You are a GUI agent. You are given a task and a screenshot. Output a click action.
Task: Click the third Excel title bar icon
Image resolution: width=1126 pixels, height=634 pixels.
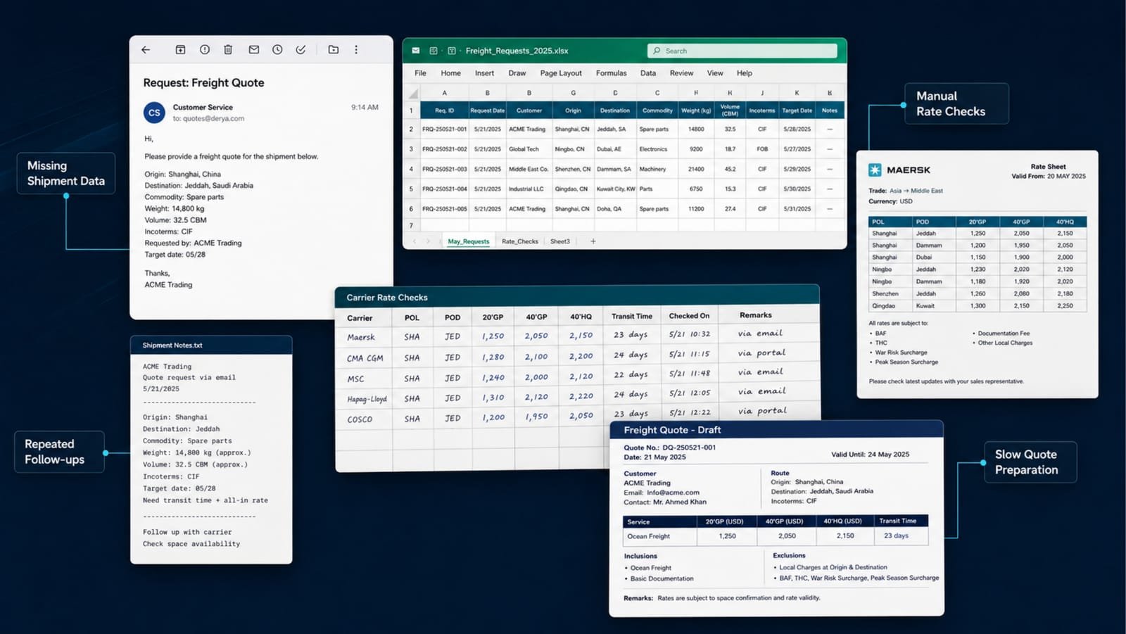tap(452, 51)
